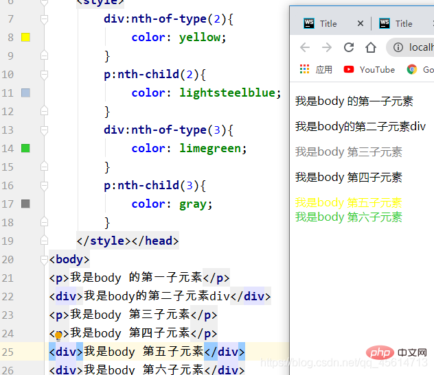Click the yellow browser text '我是body 第五子元素'
Image resolution: width=434 pixels, height=375 pixels.
pos(348,202)
